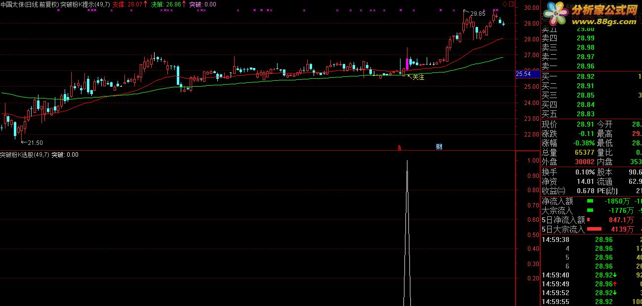Click the 收益(二) 0.678 value
This screenshot has height=306, width=642.
[585, 191]
